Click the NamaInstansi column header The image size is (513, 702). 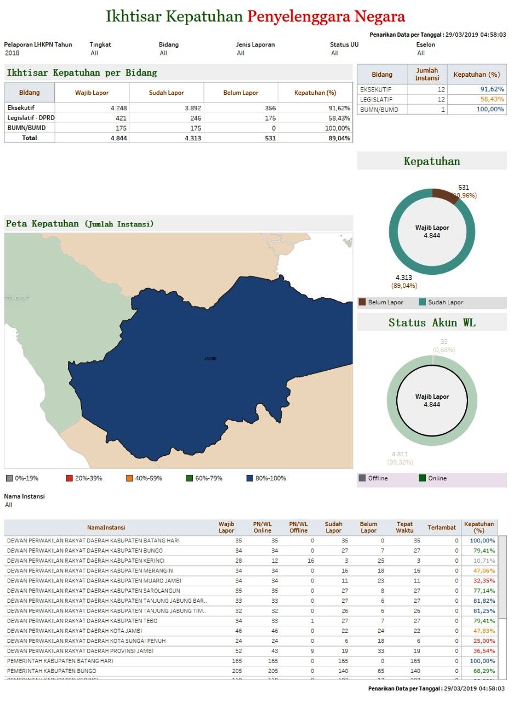tap(106, 528)
